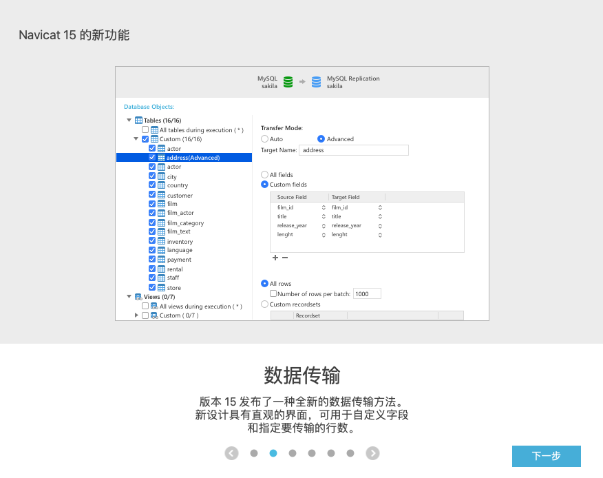Click the staff table icon
The height and width of the screenshot is (478, 603).
[161, 278]
